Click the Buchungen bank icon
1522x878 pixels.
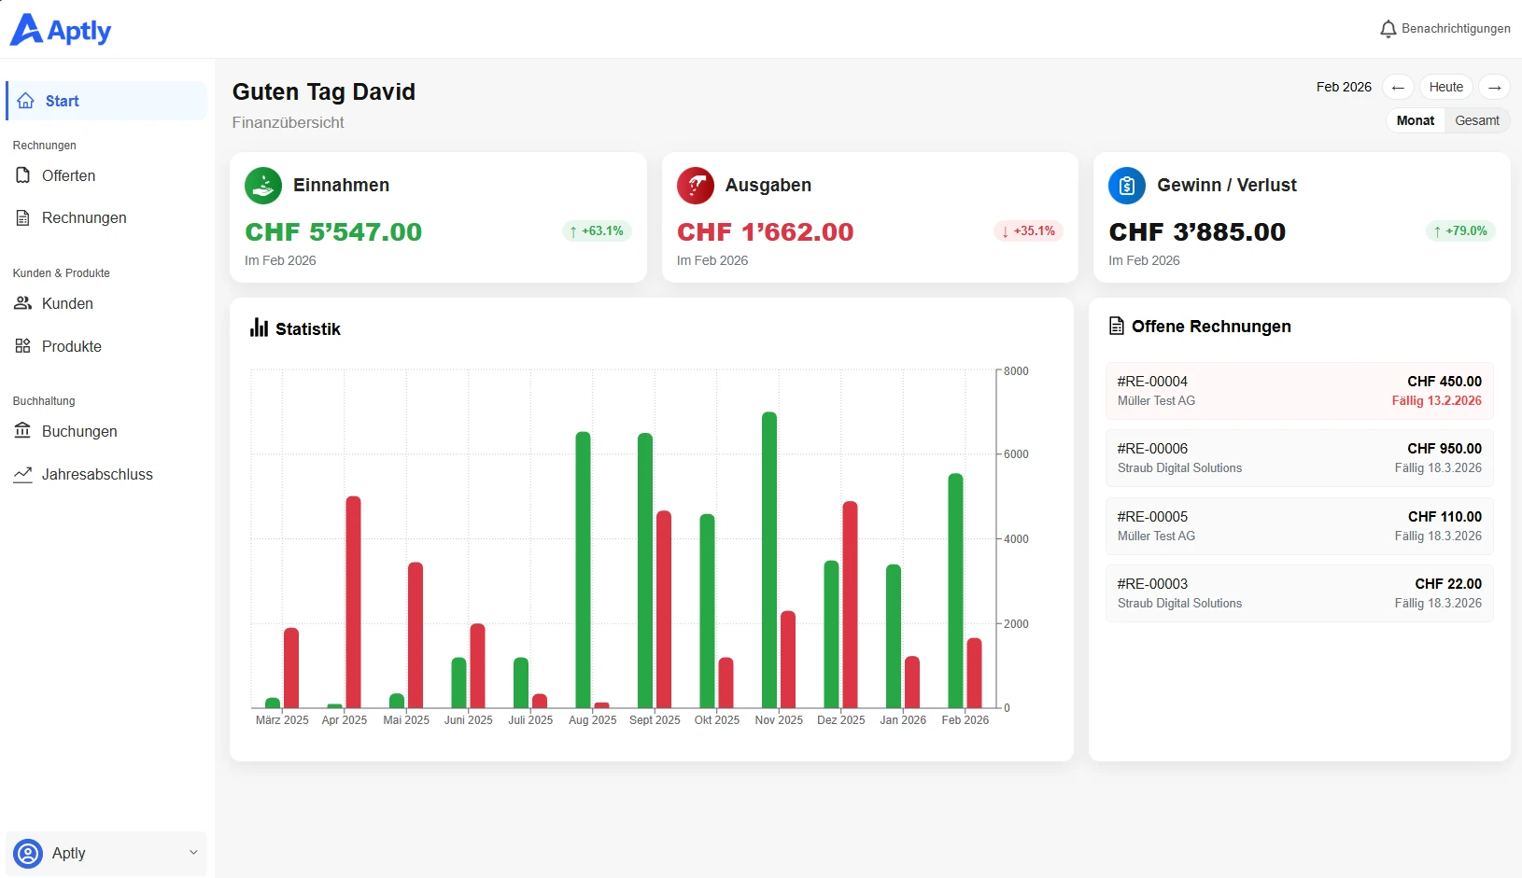click(x=23, y=431)
